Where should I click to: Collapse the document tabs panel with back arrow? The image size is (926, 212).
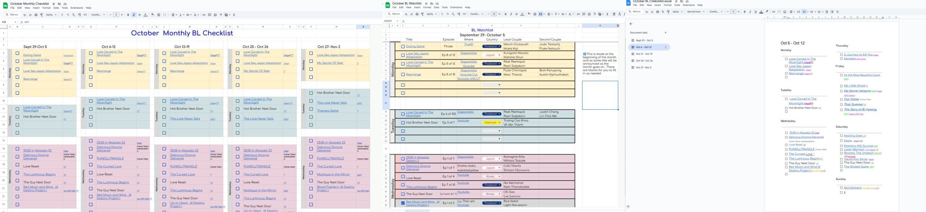[631, 24]
